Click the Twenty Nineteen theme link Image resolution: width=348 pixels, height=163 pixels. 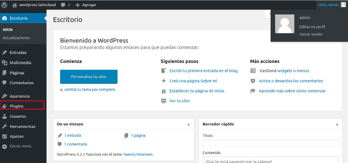(138, 154)
